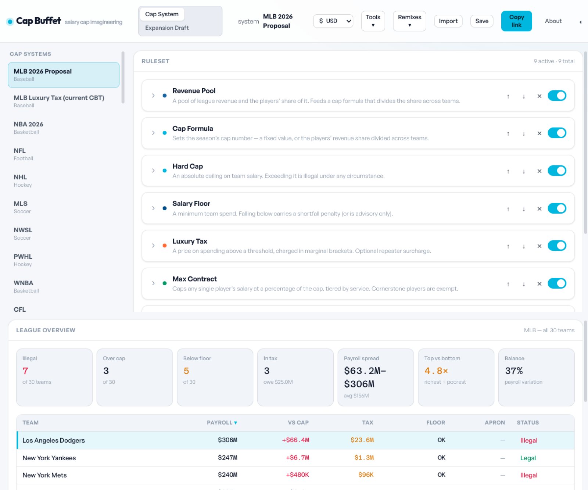
Task: Turn off the Hard Cap toggle
Action: [x=557, y=171]
